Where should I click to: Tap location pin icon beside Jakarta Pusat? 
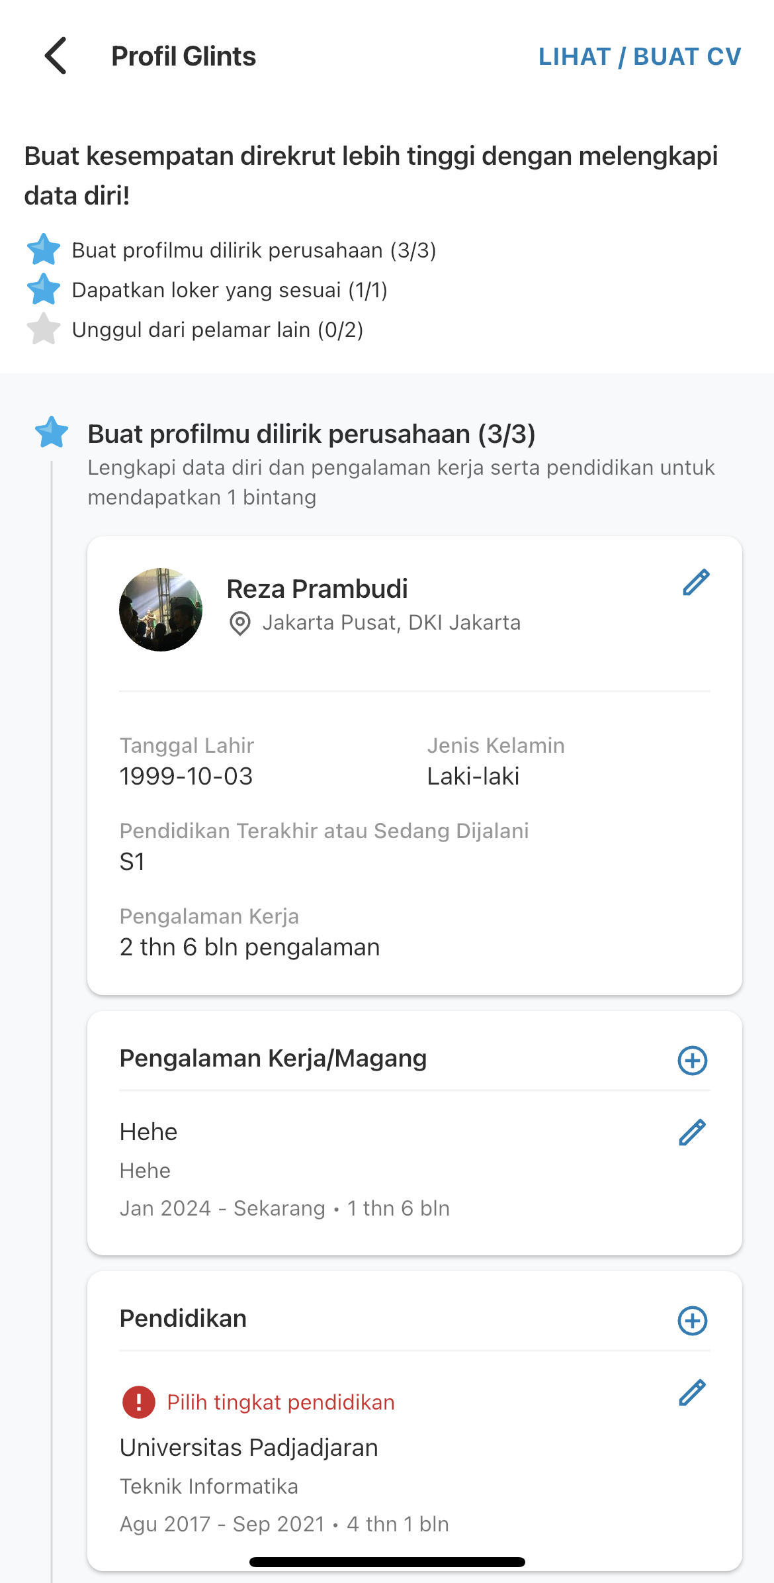pyautogui.click(x=239, y=624)
